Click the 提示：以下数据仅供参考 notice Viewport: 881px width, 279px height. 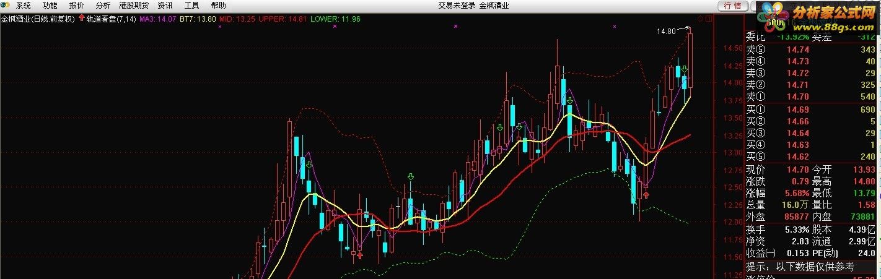point(800,267)
